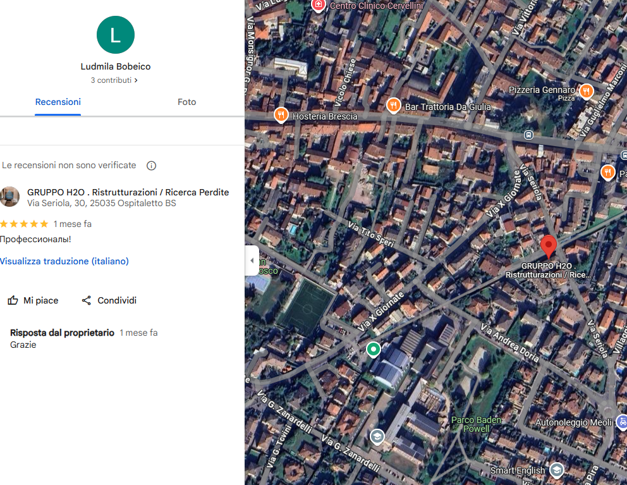Click the Pizzeria Gennaro map label
Viewport: 627px width, 485px height.
coord(542,90)
